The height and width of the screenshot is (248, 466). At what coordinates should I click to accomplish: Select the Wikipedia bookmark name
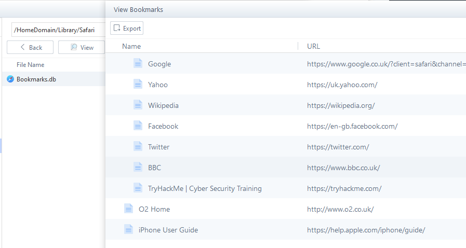163,106
